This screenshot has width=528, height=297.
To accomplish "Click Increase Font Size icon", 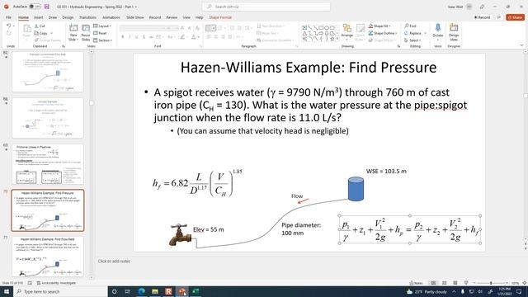I will tap(182, 28).
